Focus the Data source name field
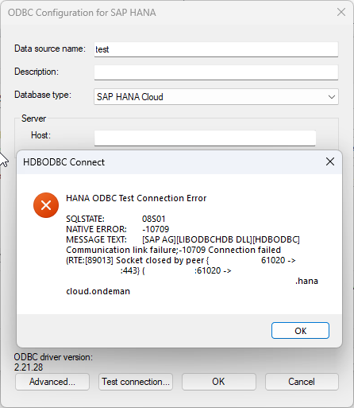Image resolution: width=354 pixels, height=408 pixels. (216, 49)
